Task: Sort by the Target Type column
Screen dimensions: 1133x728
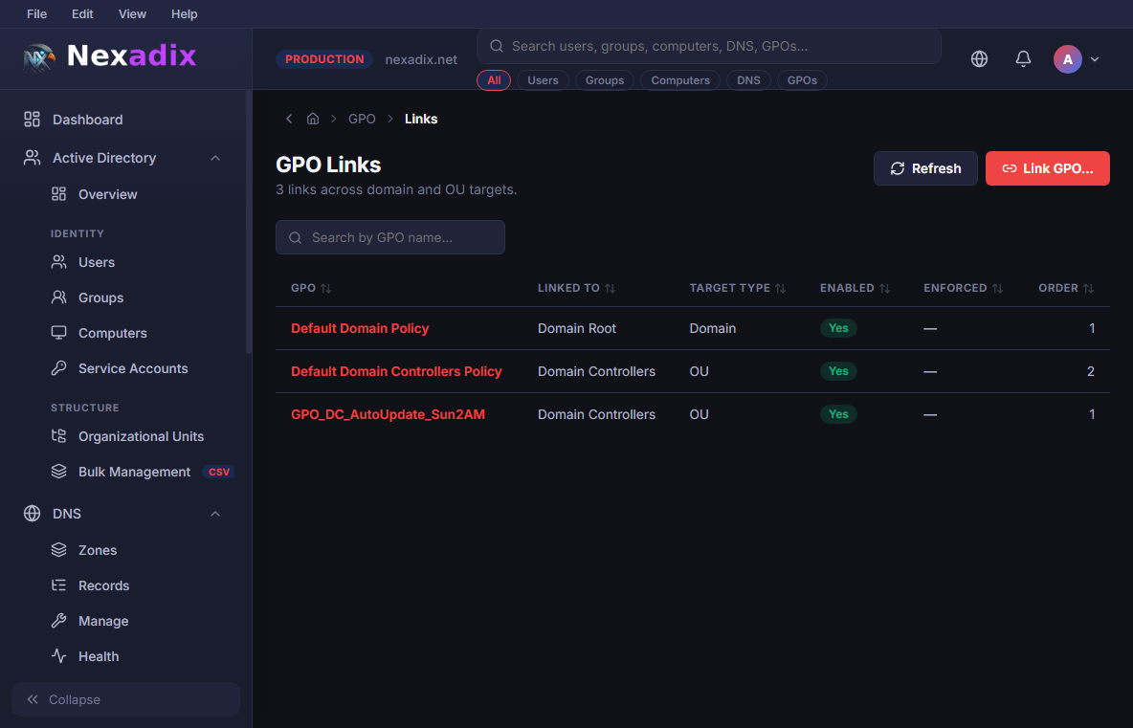Action: 737,288
